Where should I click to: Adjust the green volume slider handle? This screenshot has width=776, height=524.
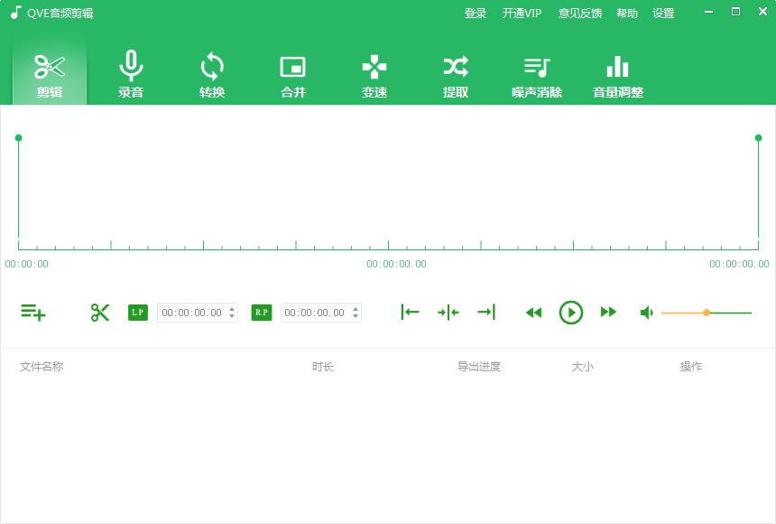coord(707,312)
